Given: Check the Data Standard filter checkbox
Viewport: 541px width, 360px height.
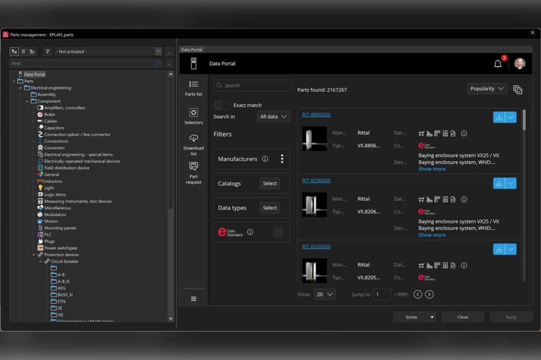Looking at the screenshot, I should tap(278, 232).
